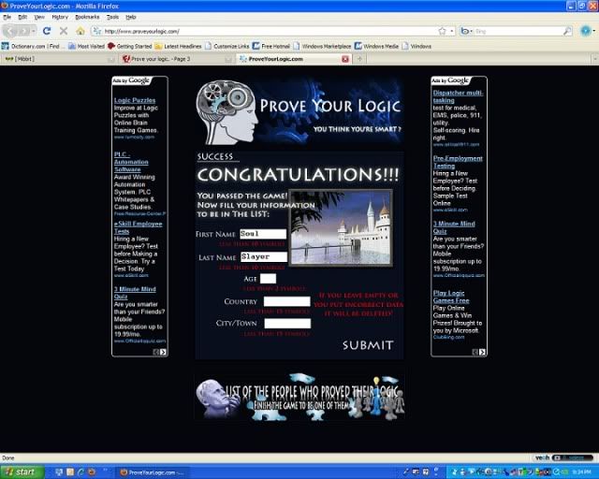Image resolution: width=599 pixels, height=479 pixels.
Task: Click the castle picture thumbnail
Action: point(341,227)
